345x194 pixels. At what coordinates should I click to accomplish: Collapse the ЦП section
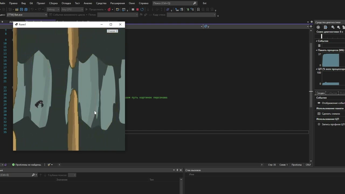[x=317, y=69]
